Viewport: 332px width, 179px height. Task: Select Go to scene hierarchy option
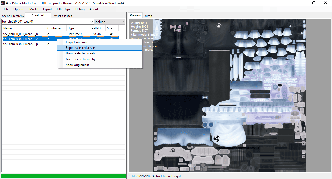click(81, 59)
